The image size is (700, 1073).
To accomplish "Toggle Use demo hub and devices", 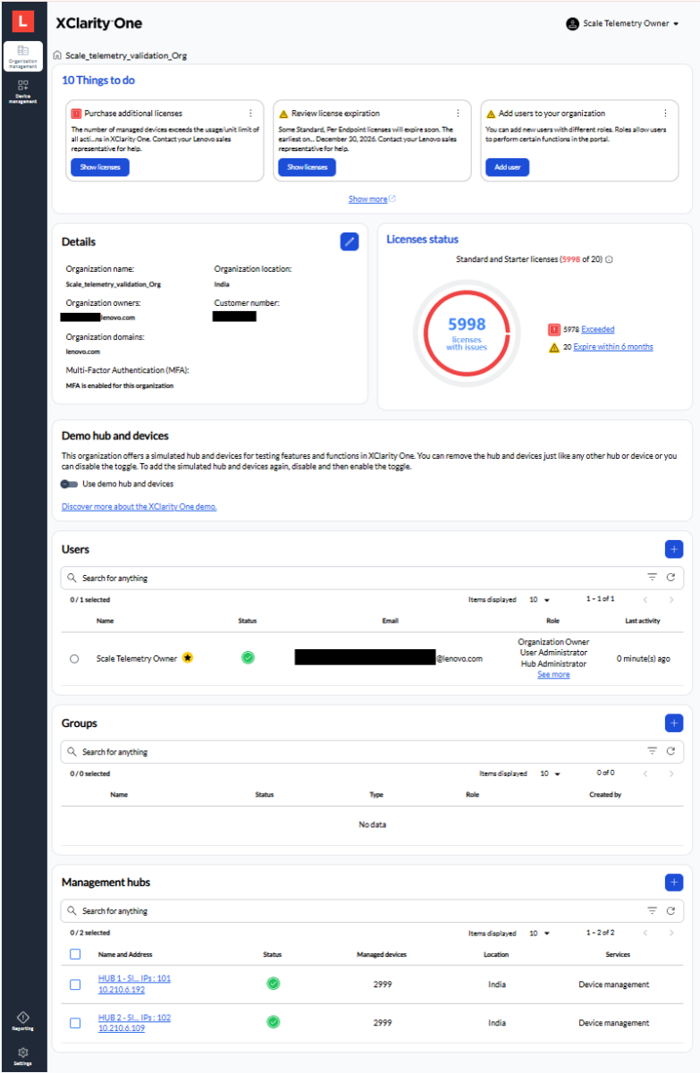I will click(x=70, y=484).
